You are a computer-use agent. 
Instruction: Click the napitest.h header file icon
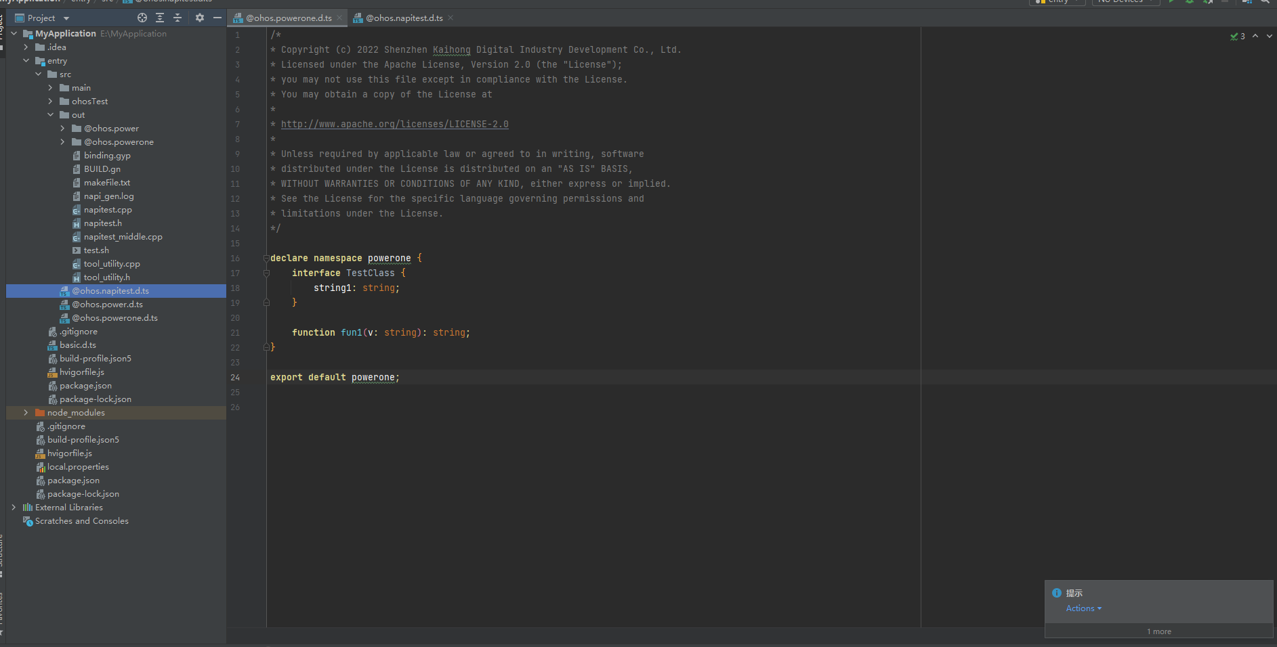point(77,223)
